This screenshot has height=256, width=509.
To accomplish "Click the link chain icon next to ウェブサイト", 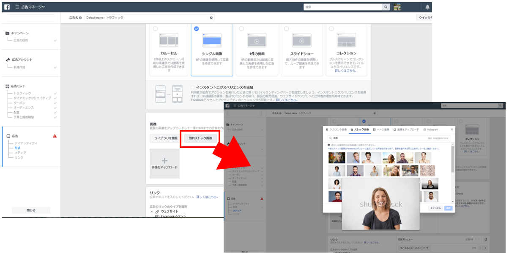I will (157, 211).
